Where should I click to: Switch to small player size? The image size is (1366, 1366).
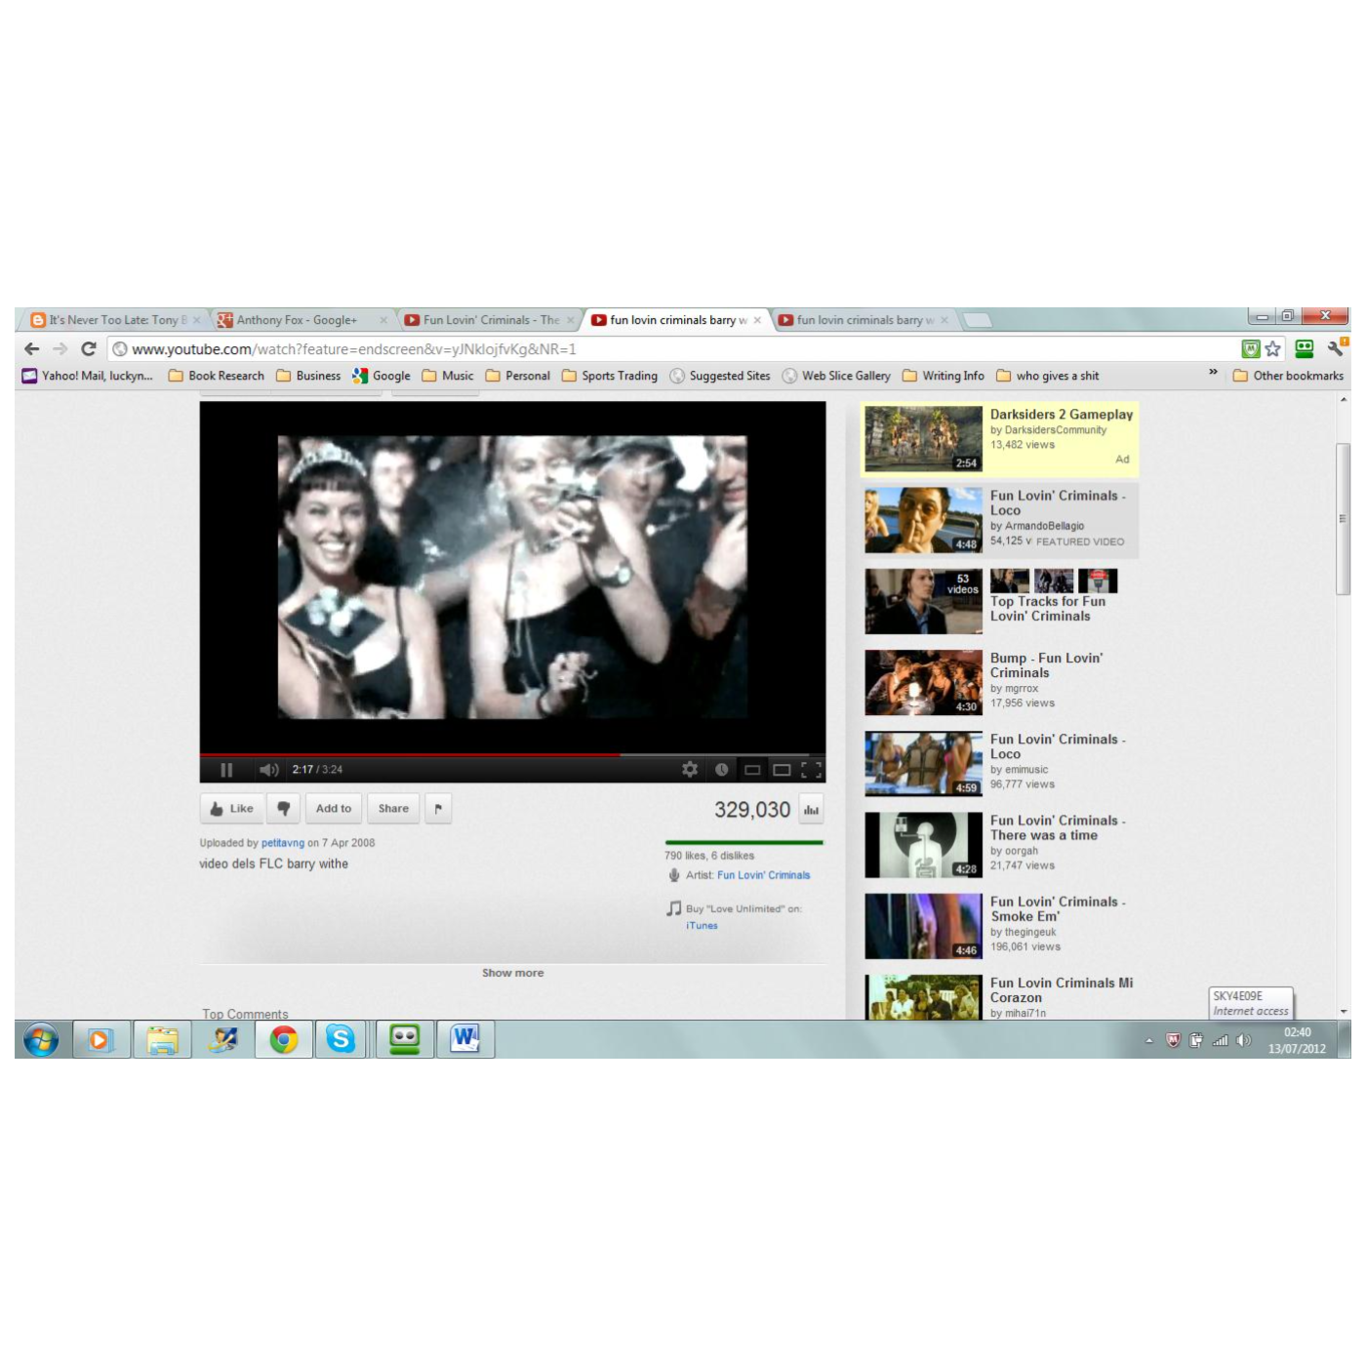pyautogui.click(x=752, y=770)
